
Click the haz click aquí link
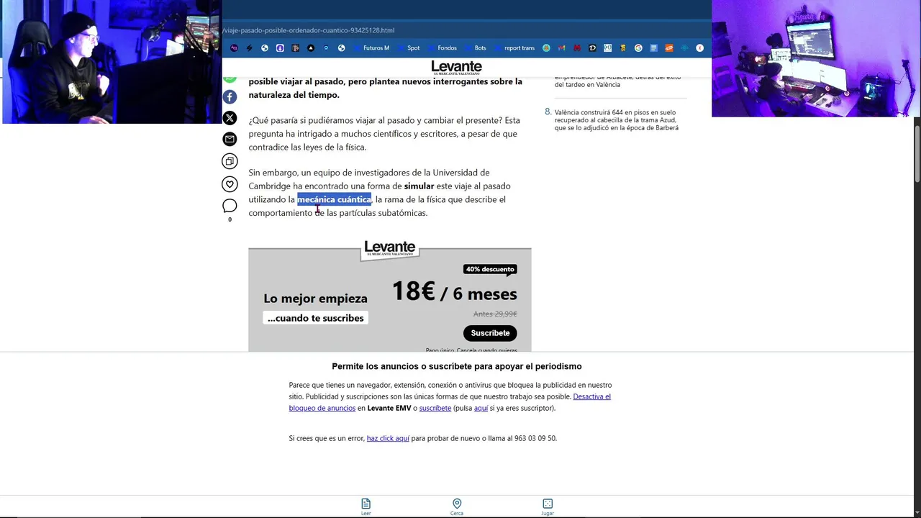388,438
